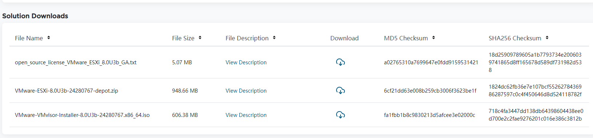Viewport: 593px width, 138px height.
Task: Click the File Description column header
Action: pyautogui.click(x=247, y=38)
